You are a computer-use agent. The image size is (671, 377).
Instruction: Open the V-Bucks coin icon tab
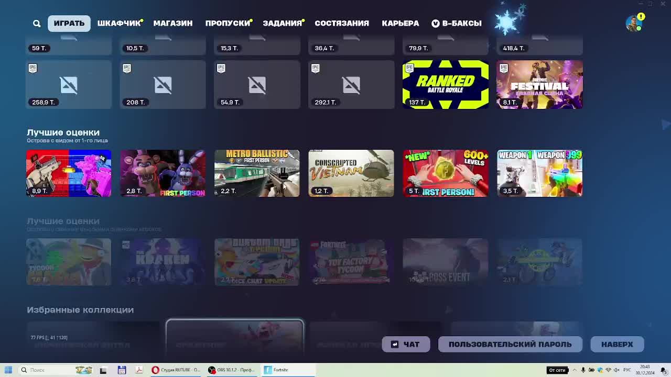tap(456, 23)
